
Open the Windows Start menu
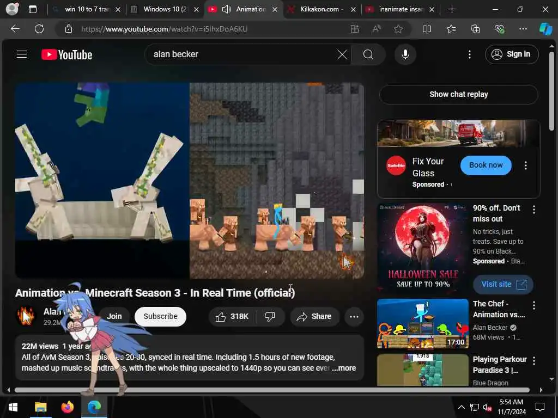coord(13,407)
